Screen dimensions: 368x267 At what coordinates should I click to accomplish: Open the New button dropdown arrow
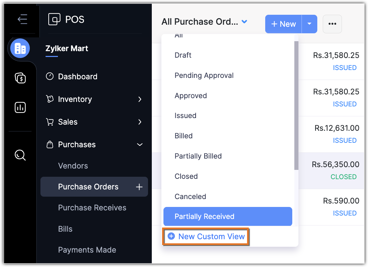309,24
